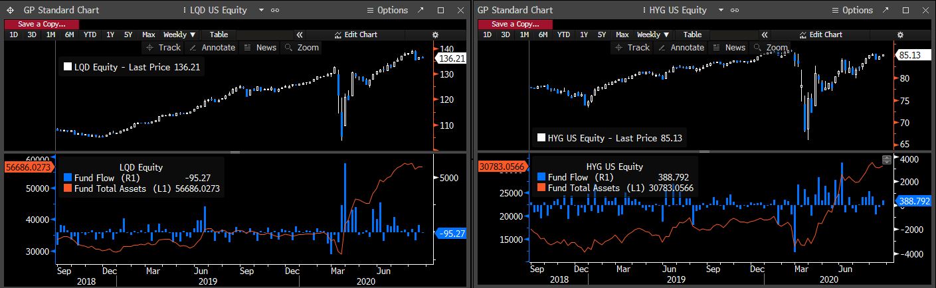936x288 pixels.
Task: Select 1D range in HYG window
Action: point(487,35)
